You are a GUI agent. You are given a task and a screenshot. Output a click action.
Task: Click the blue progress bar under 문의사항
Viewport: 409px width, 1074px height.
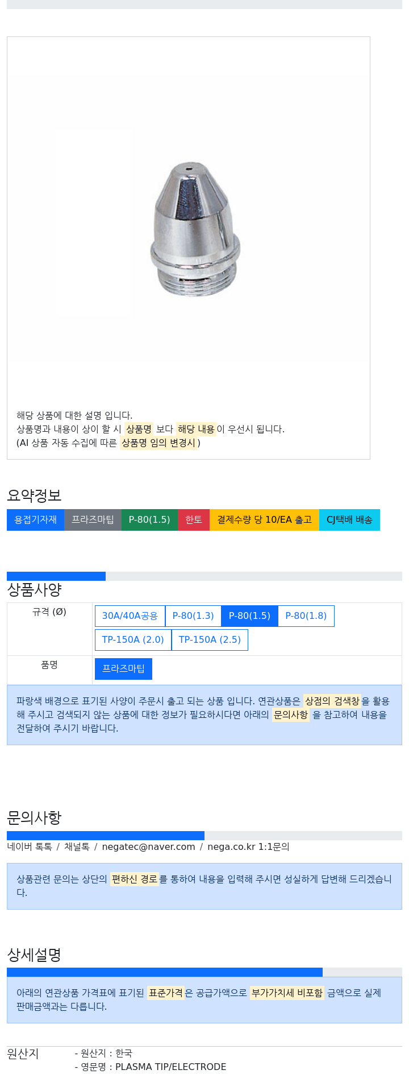click(x=106, y=836)
